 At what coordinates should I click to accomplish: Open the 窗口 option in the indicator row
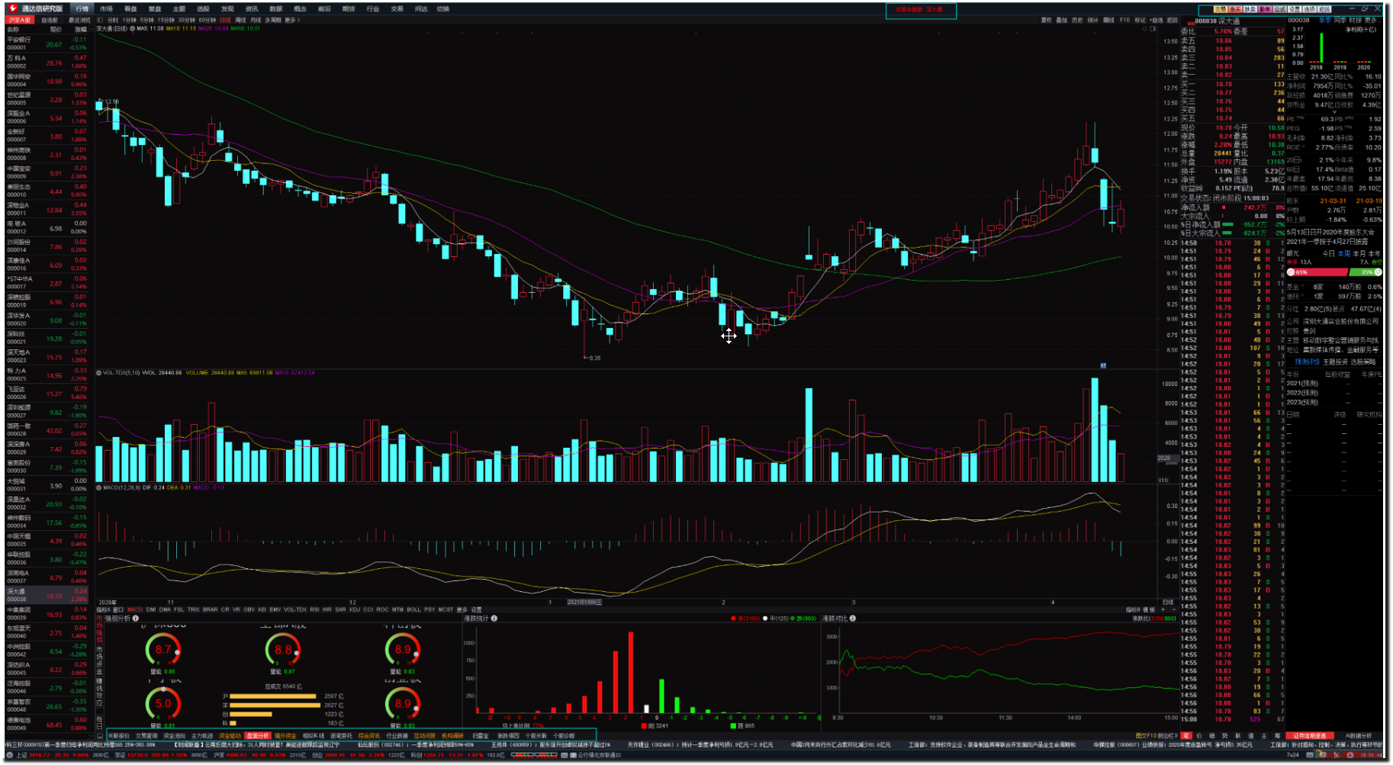(x=118, y=610)
